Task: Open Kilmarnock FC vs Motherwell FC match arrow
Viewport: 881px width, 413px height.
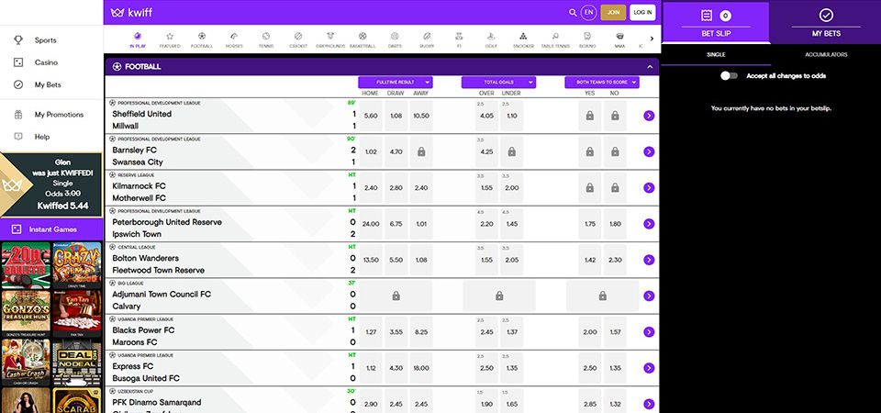Action: click(649, 187)
